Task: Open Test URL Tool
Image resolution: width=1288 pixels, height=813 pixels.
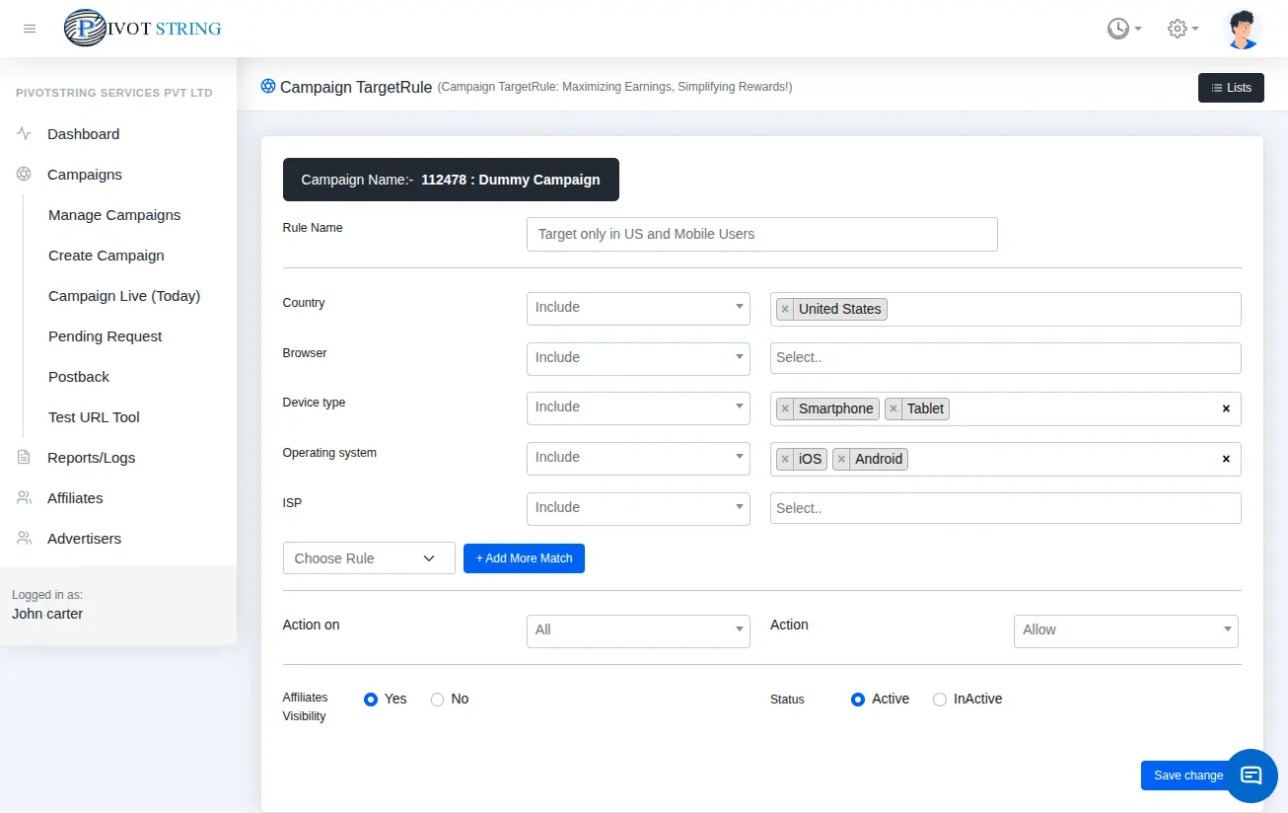Action: coord(94,416)
